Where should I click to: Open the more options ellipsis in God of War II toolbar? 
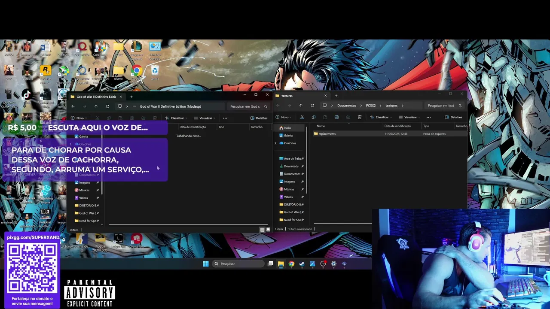click(225, 118)
